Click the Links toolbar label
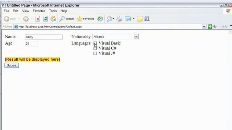This screenshot has width=232, height=130. 224,26
